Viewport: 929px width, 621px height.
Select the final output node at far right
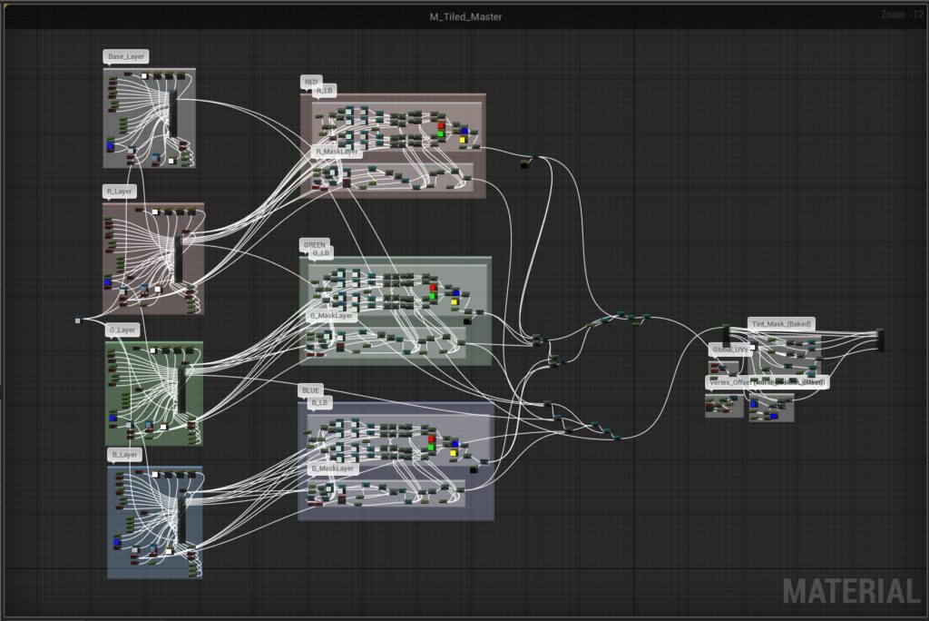[880, 340]
